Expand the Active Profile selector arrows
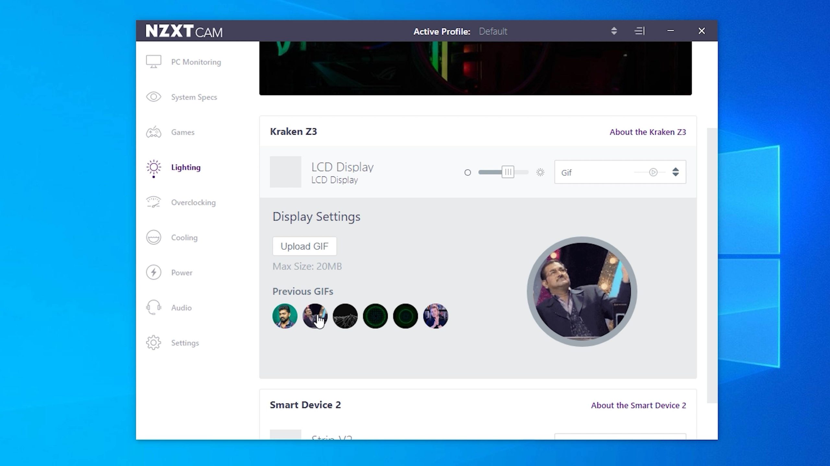Viewport: 830px width, 466px height. pos(614,31)
